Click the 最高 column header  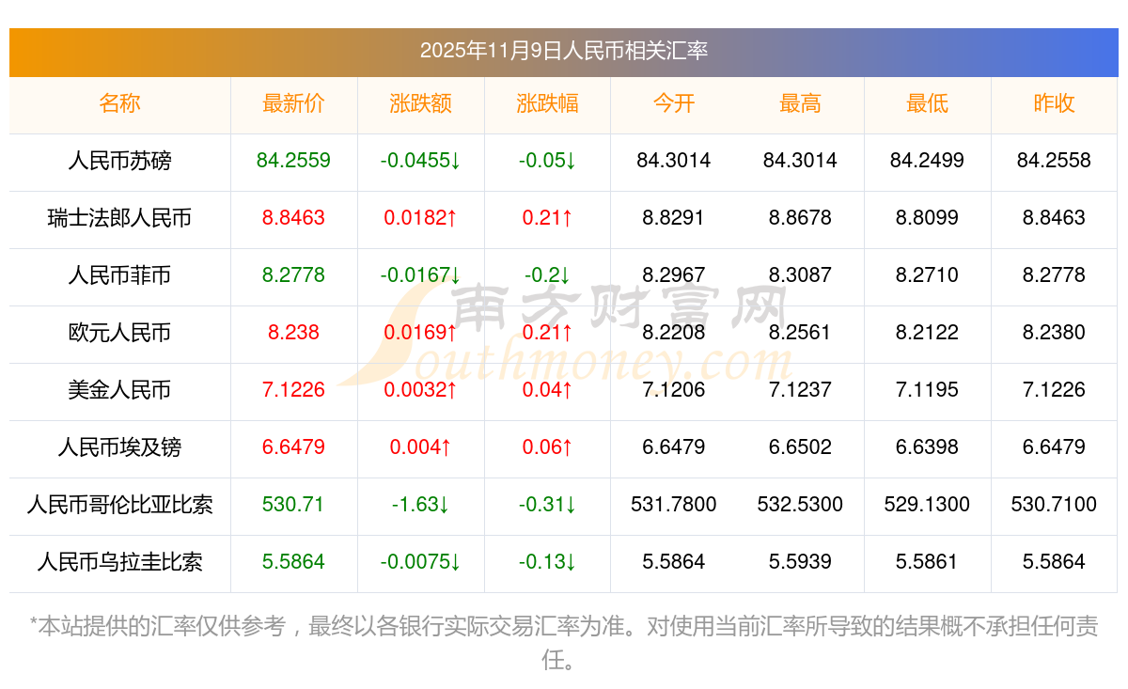800,104
